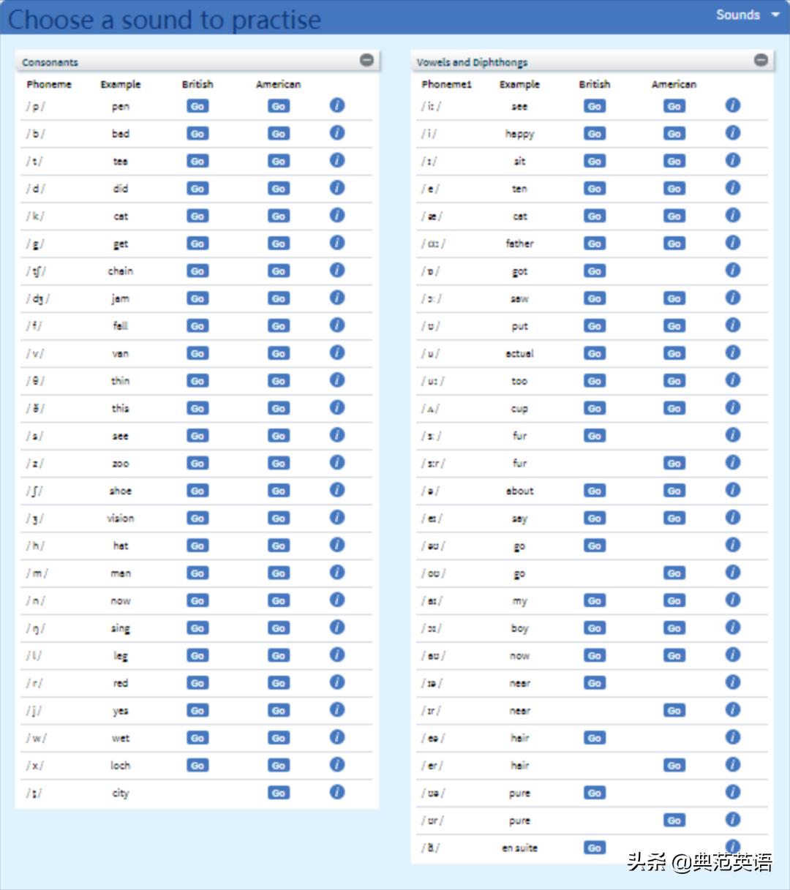Viewport: 790px width, 890px height.
Task: Open info icon for the 'sing' row
Action: (336, 627)
